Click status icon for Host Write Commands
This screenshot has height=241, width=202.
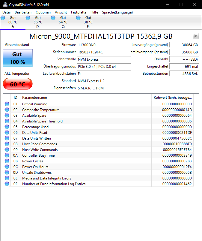[x=7, y=149]
